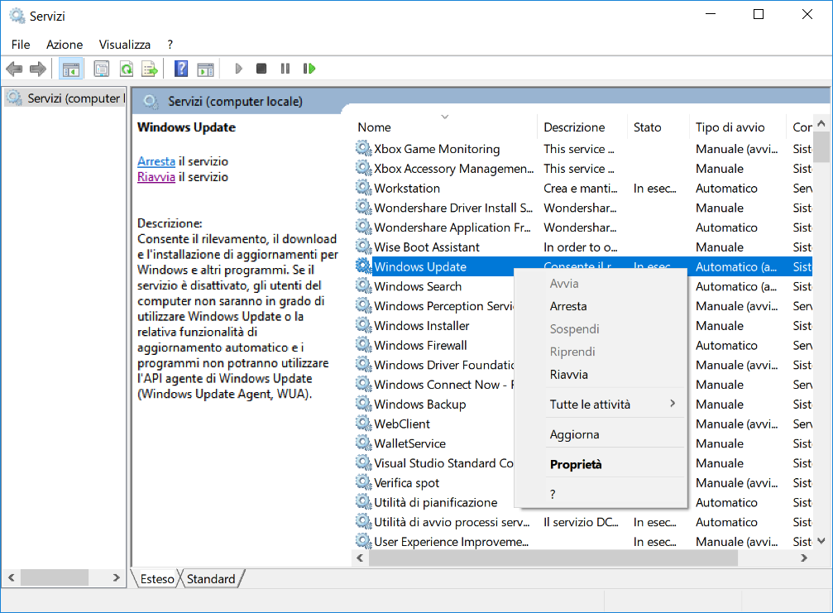Click the Restart service toolbar icon
833x613 pixels.
[309, 69]
